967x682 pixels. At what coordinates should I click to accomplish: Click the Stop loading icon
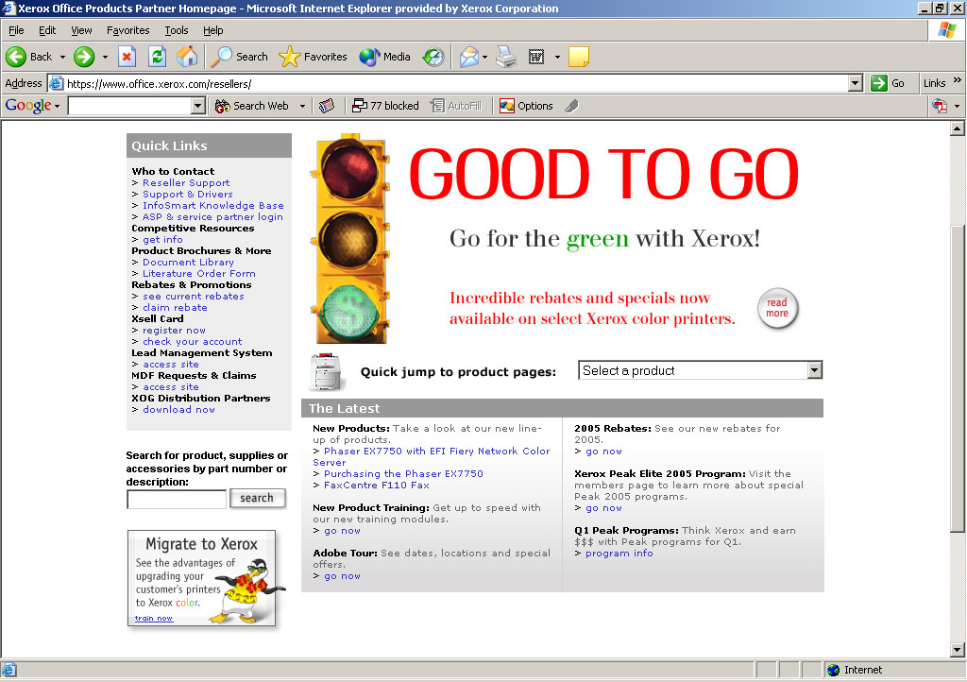tap(127, 57)
